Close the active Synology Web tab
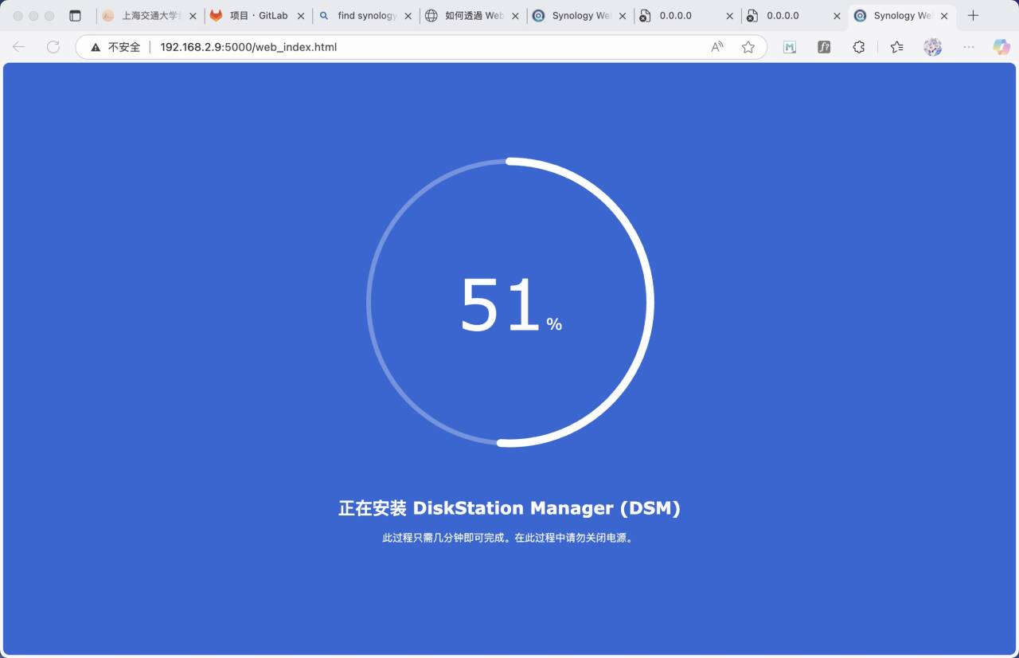 click(x=944, y=16)
